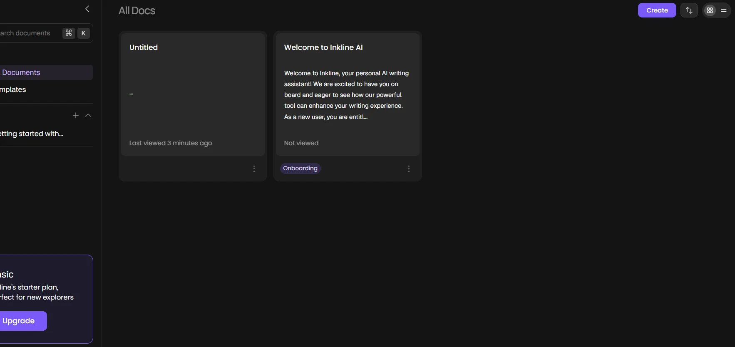The image size is (735, 347).
Task: Collapse the sidebar with the left chevron
Action: coord(87,9)
